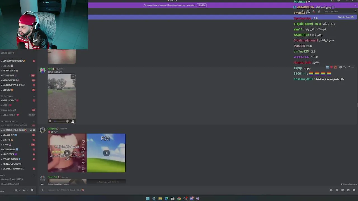Collapse the DATING channel category
This screenshot has height=201, width=358.
[x=7, y=96]
